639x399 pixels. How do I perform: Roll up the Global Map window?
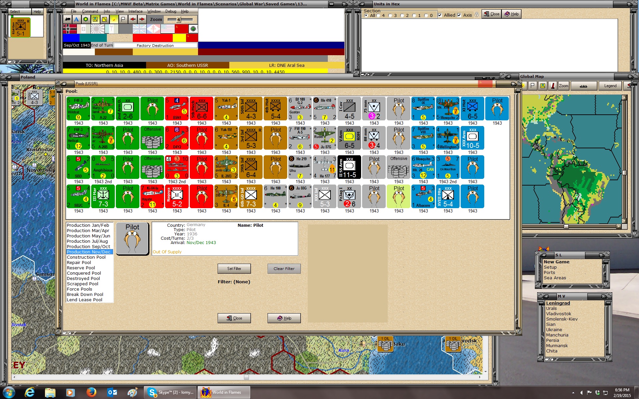509,76
